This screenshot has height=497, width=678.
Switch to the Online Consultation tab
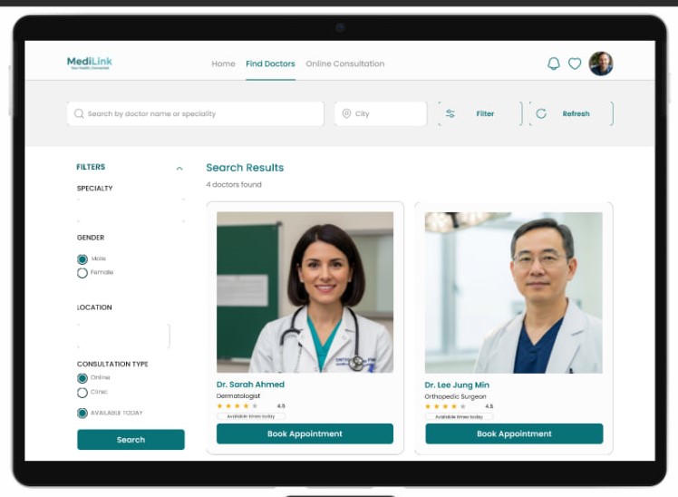tap(344, 64)
